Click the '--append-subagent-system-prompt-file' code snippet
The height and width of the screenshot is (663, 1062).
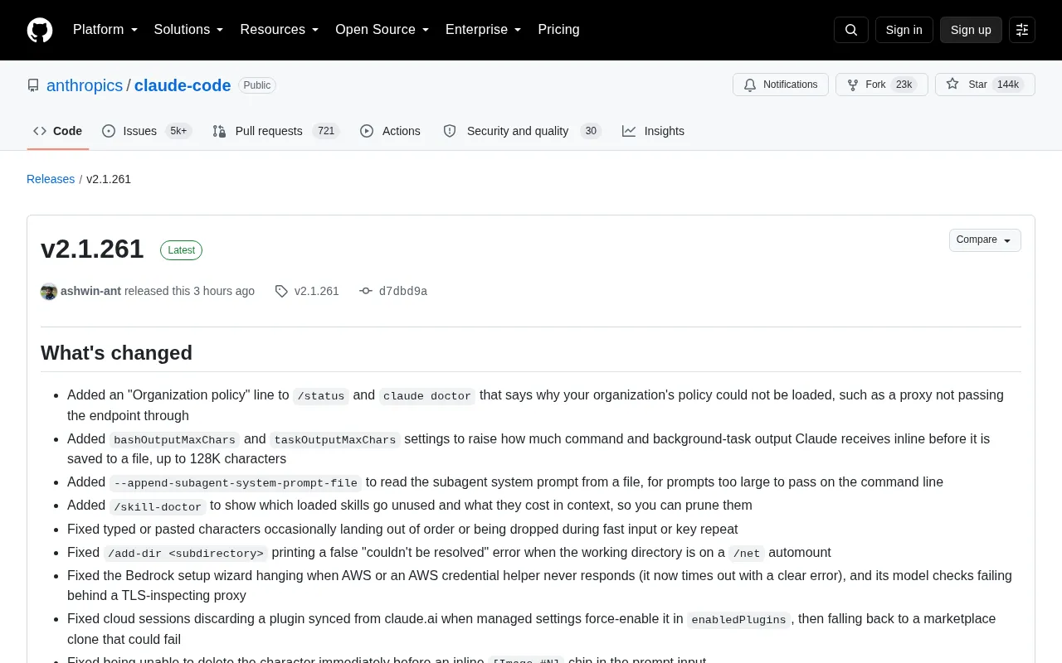coord(236,482)
